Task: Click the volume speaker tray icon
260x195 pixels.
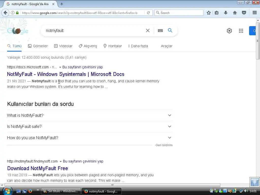Action: click(246, 191)
